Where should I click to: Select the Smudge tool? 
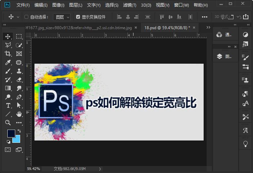pos(19,88)
